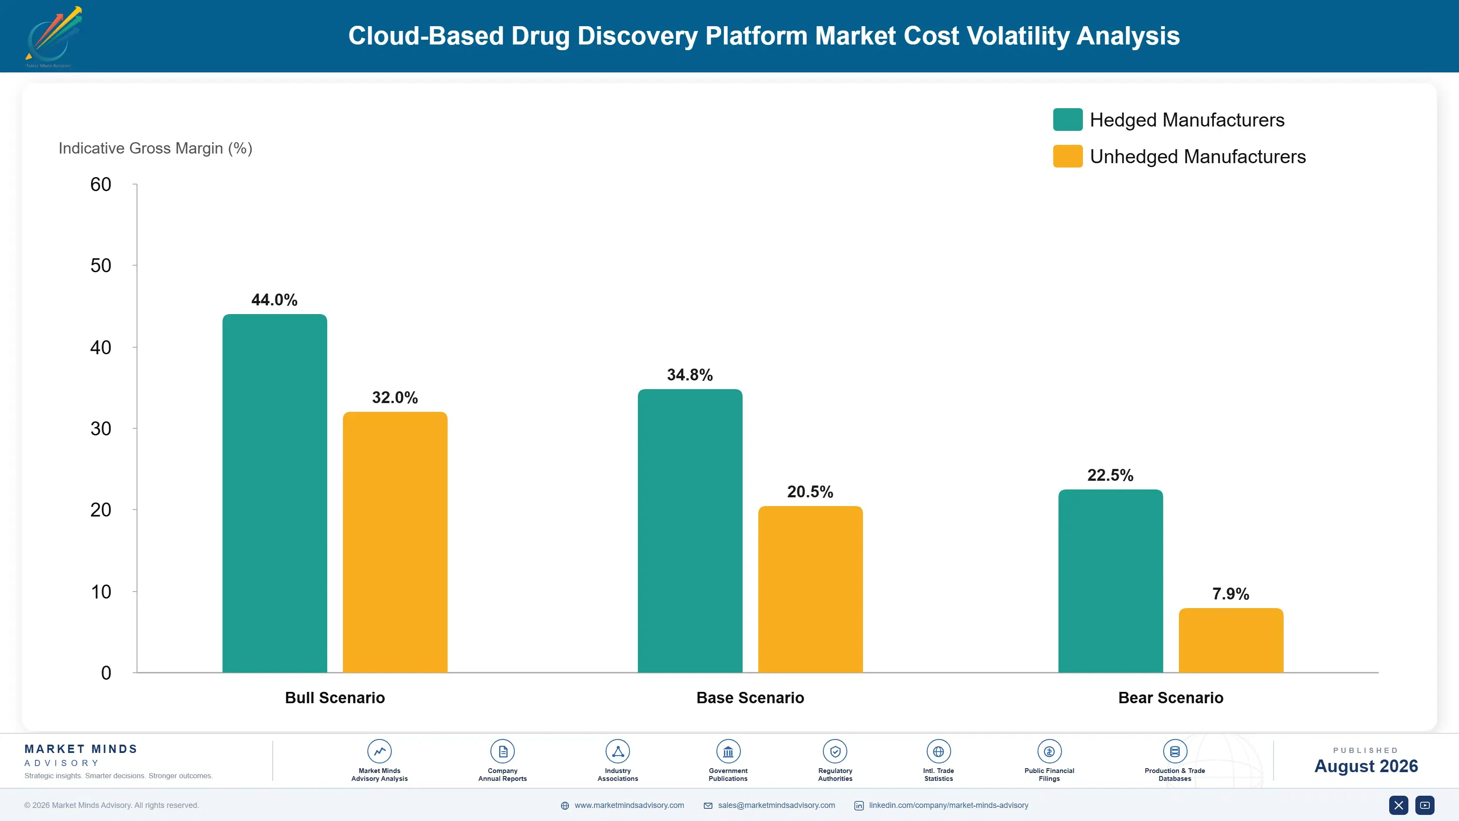Click the Base Scenario hedged teal bar
Image resolution: width=1459 pixels, height=821 pixels.
690,530
